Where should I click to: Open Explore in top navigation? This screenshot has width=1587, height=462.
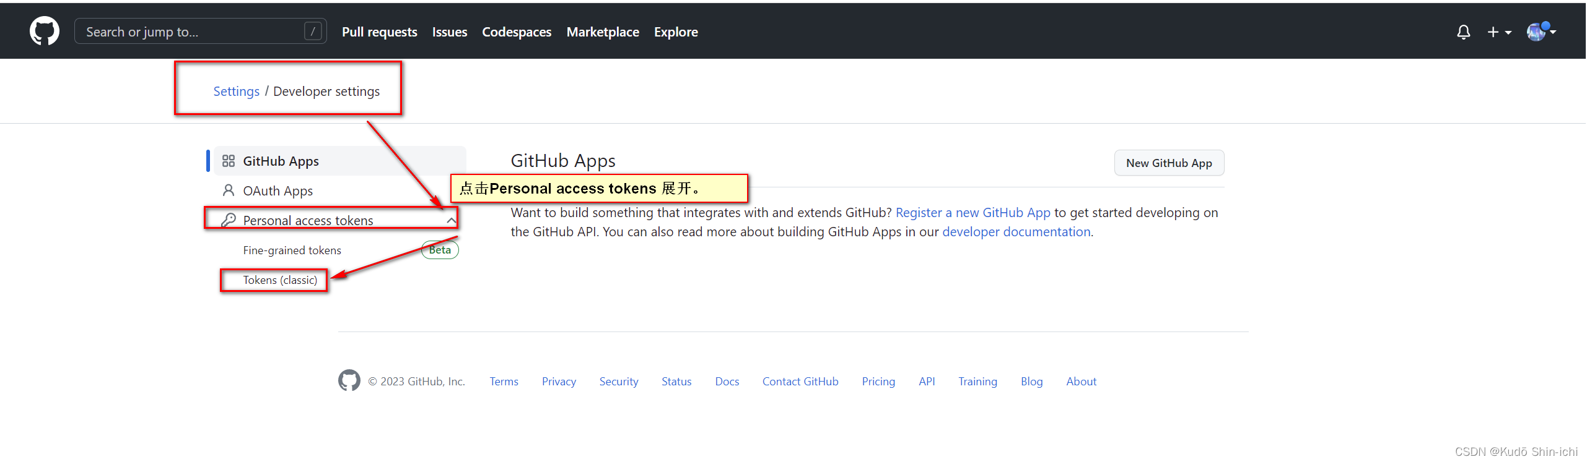coord(676,32)
